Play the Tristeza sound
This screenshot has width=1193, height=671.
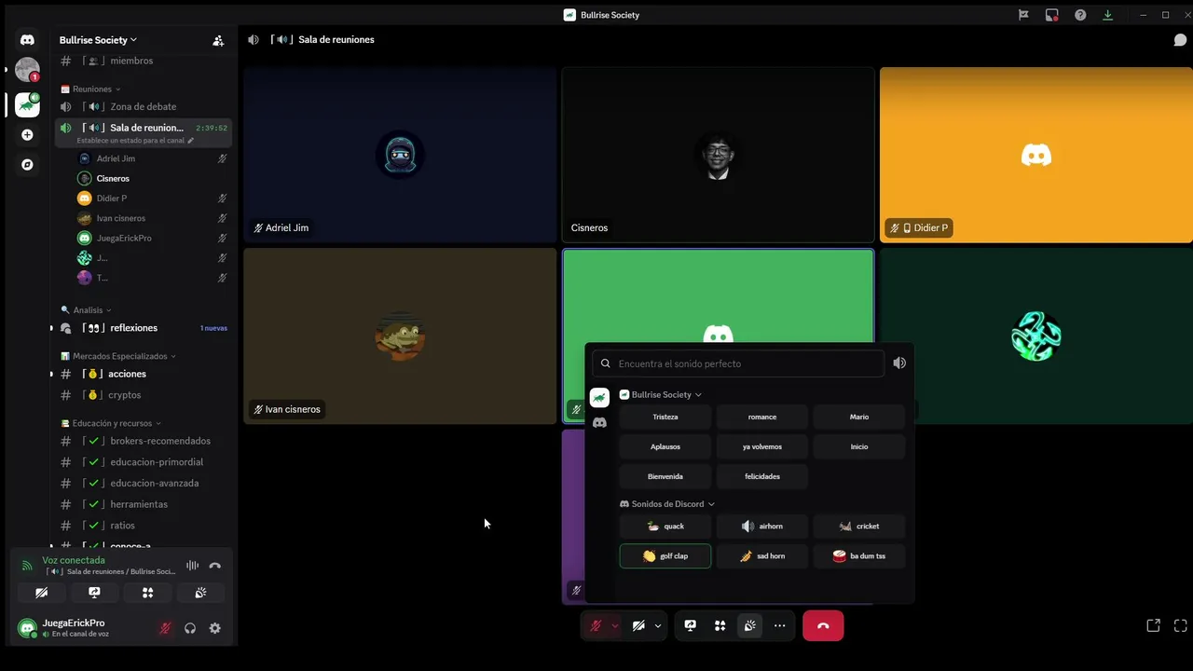pos(665,417)
